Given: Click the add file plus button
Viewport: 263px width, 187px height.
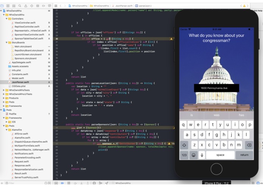Looking at the screenshot, I should (2, 183).
